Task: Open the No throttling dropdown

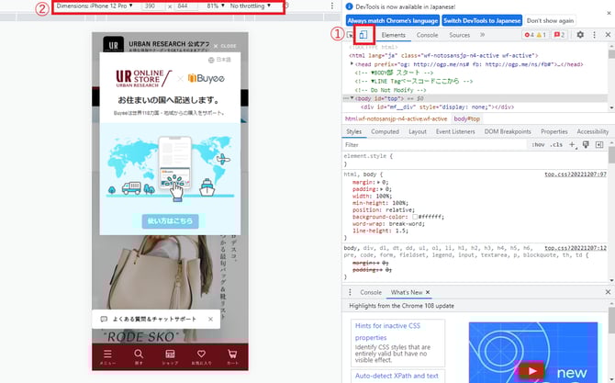Action: 251,6
